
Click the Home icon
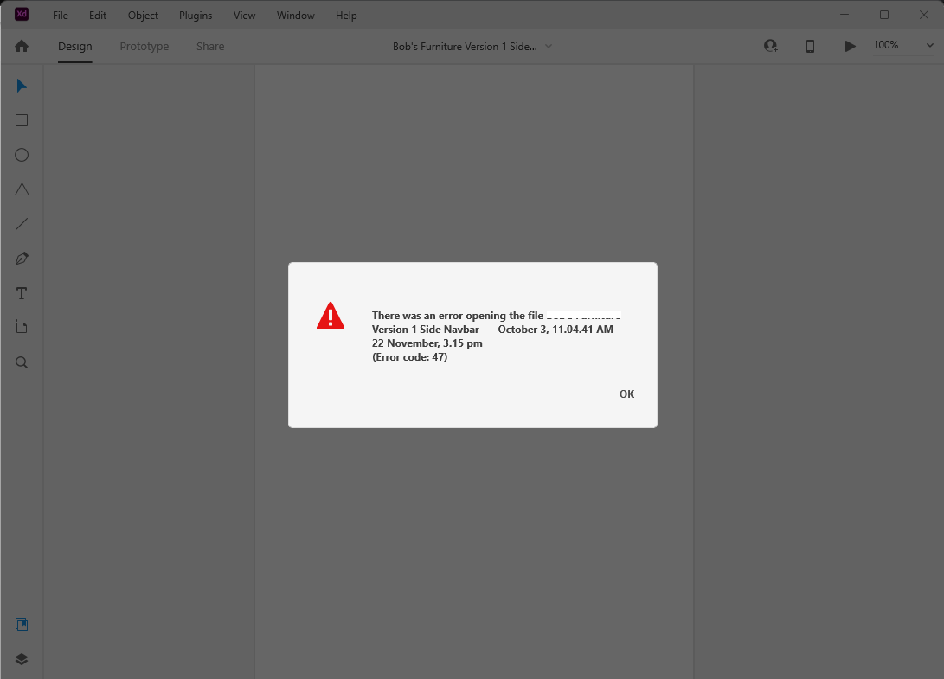pos(22,47)
